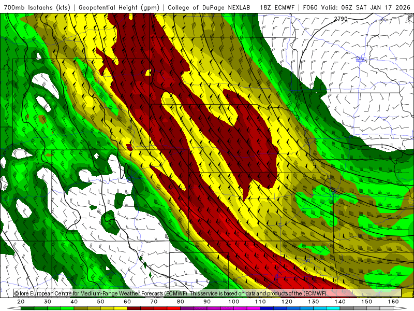Click the '18Z ECMWF' model run text
The image size is (414, 311).
tap(277, 7)
